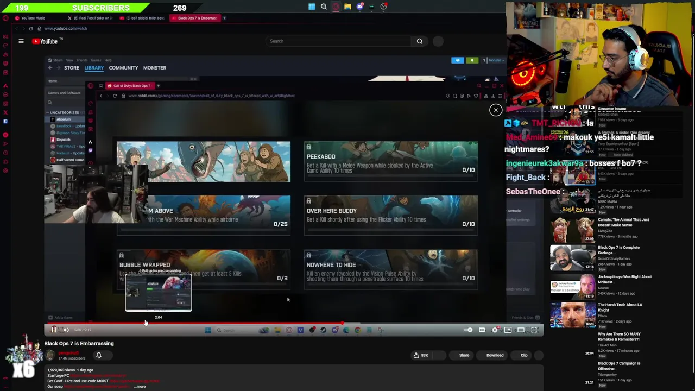Screen dimensions: 695x391
Task: Open the Windows Start menu in top taskbar
Action: [x=312, y=7]
